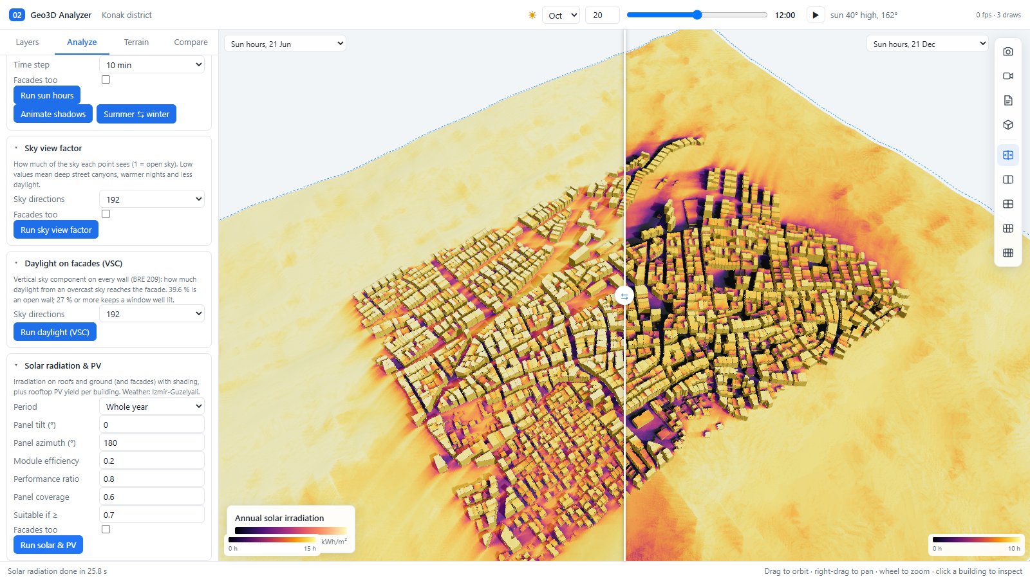Click Run daylight (VSC) button

coord(55,332)
